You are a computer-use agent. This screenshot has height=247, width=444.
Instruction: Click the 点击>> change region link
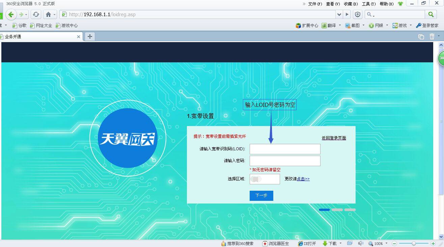click(x=303, y=179)
